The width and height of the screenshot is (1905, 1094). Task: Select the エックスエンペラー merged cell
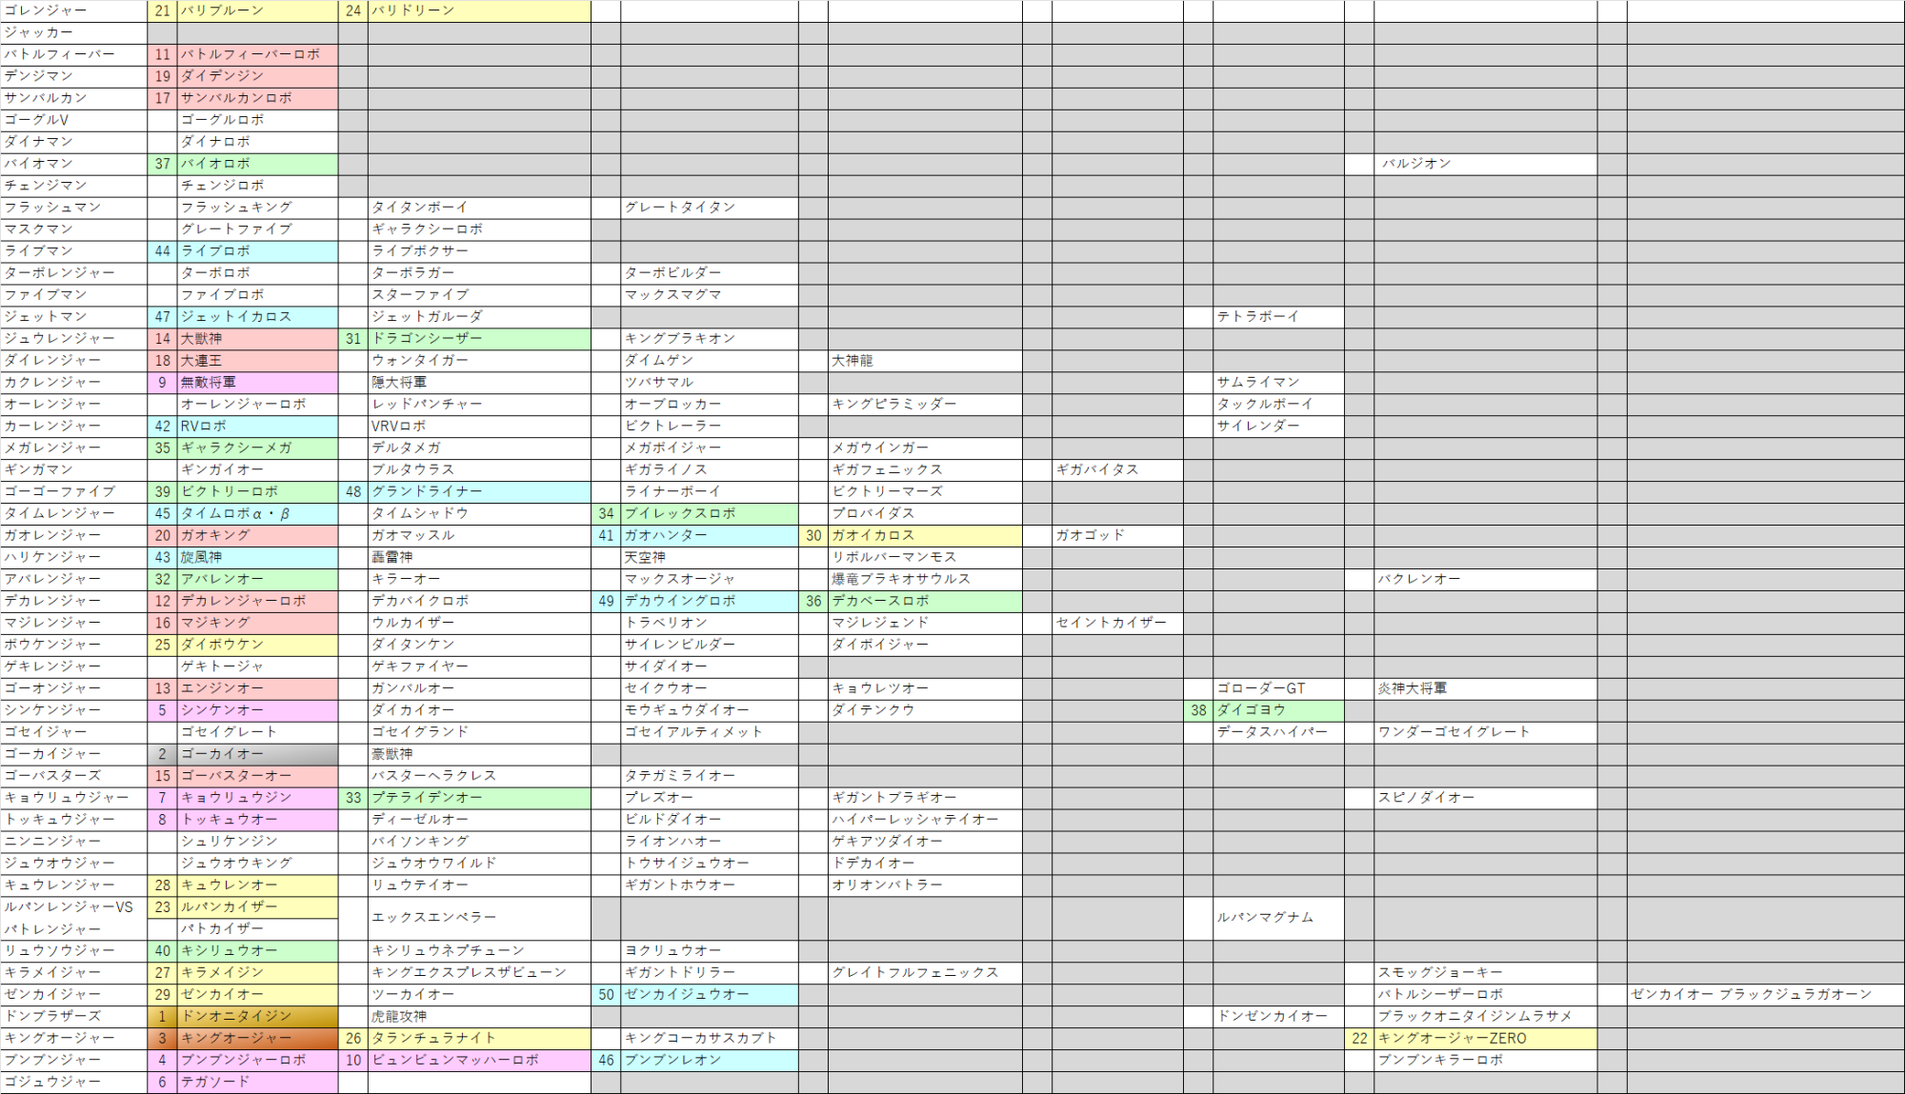click(478, 917)
